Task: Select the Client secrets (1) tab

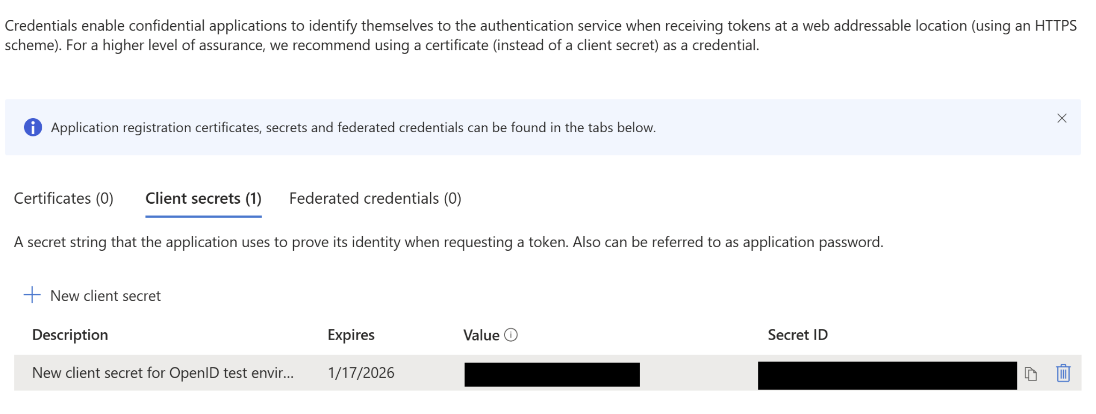Action: 203,198
